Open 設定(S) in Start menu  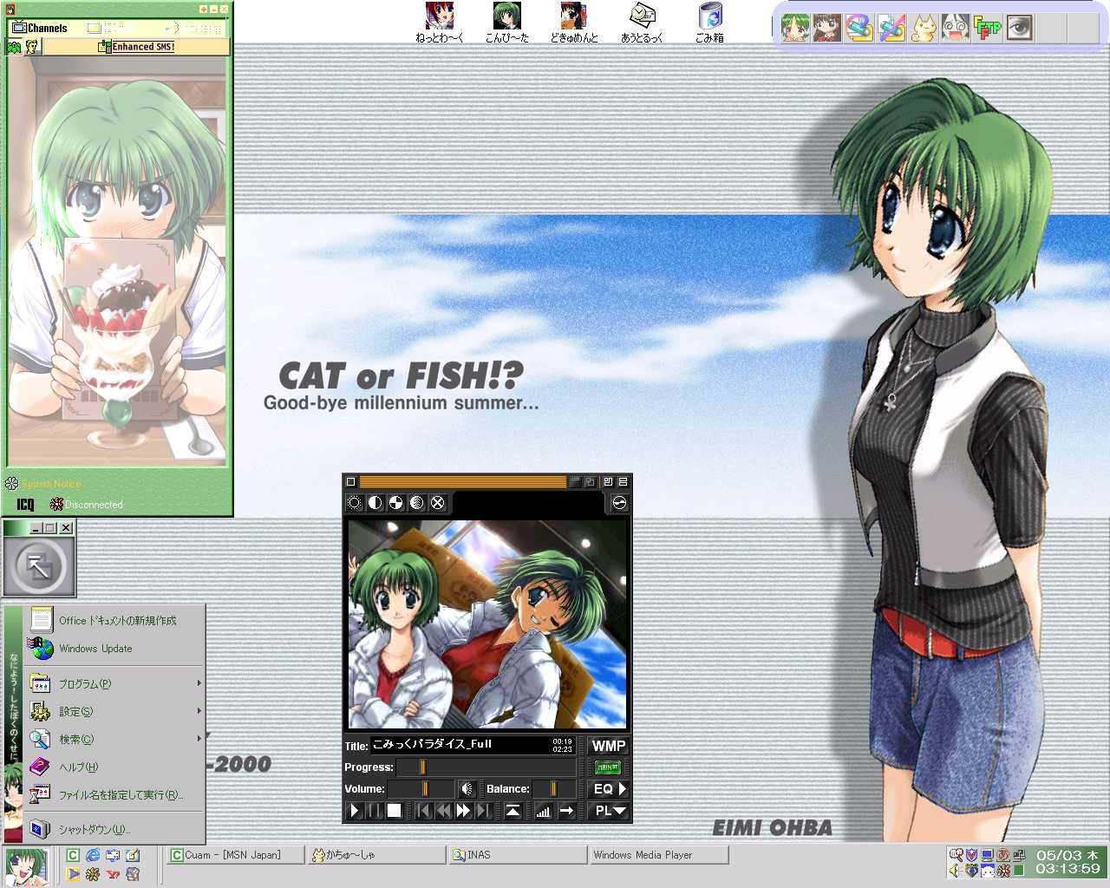(114, 711)
